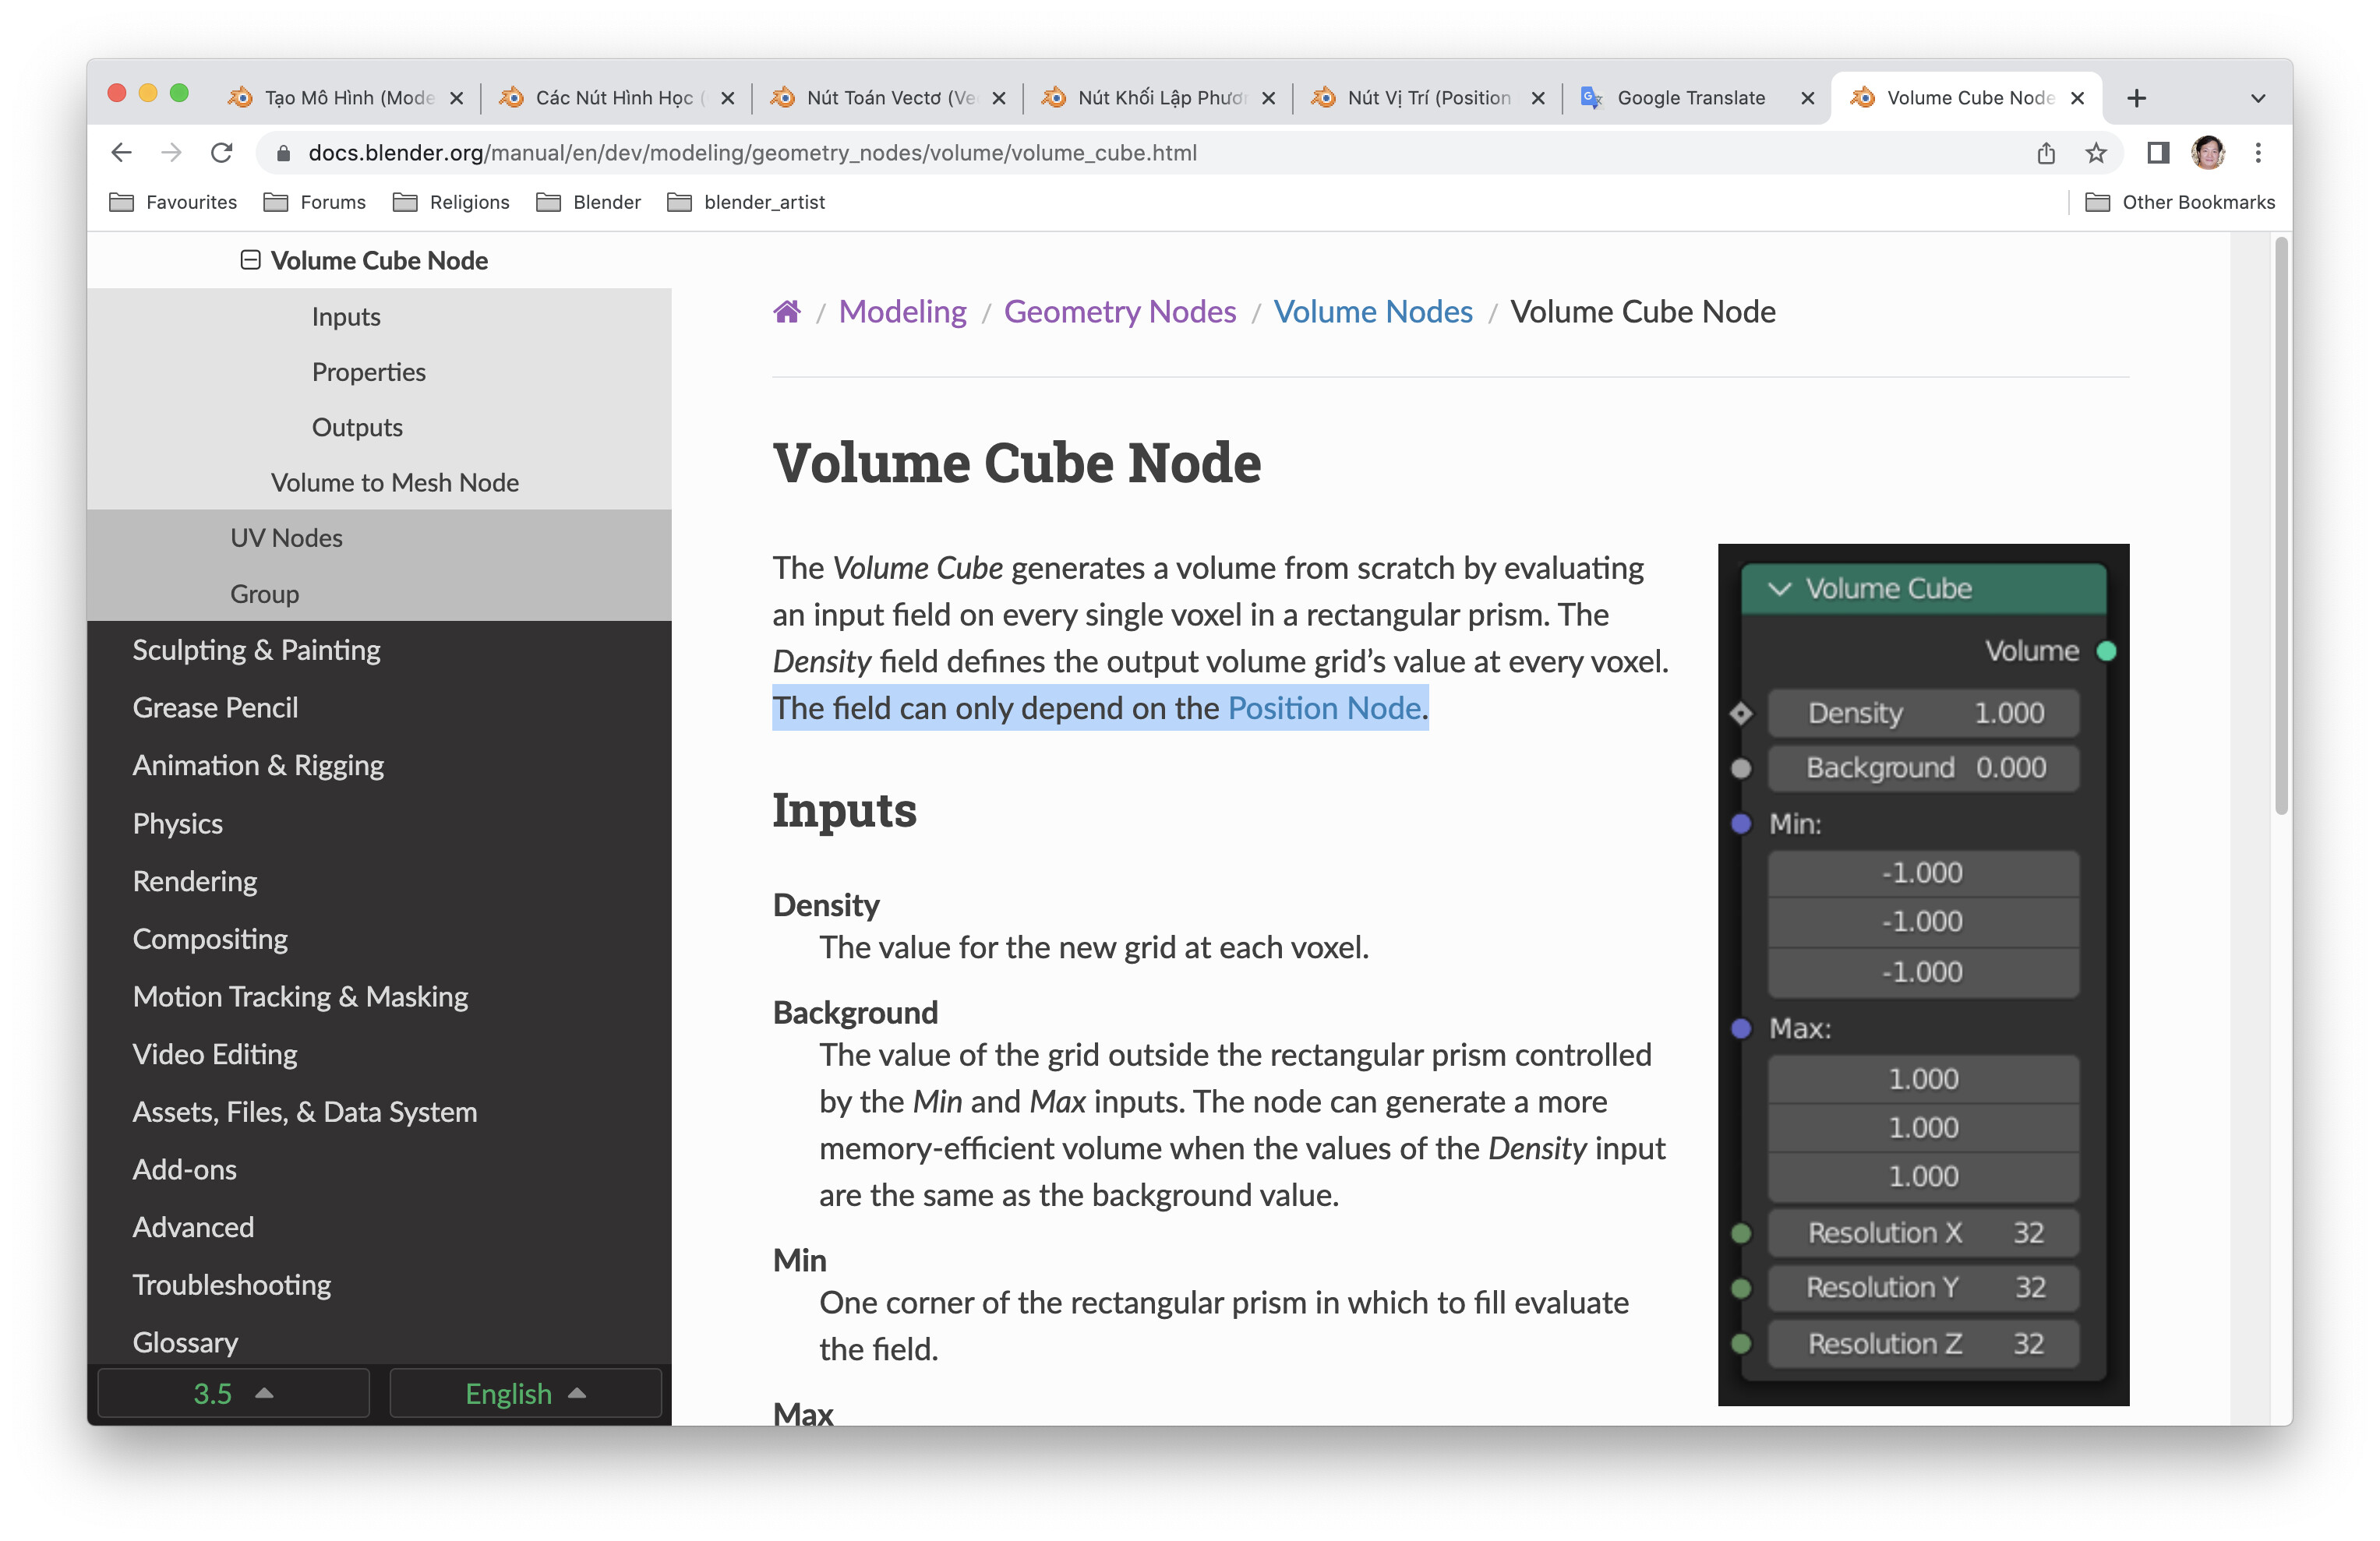Click the home icon in breadcrumbs
Image resolution: width=2380 pixels, height=1541 pixels.
tap(787, 312)
